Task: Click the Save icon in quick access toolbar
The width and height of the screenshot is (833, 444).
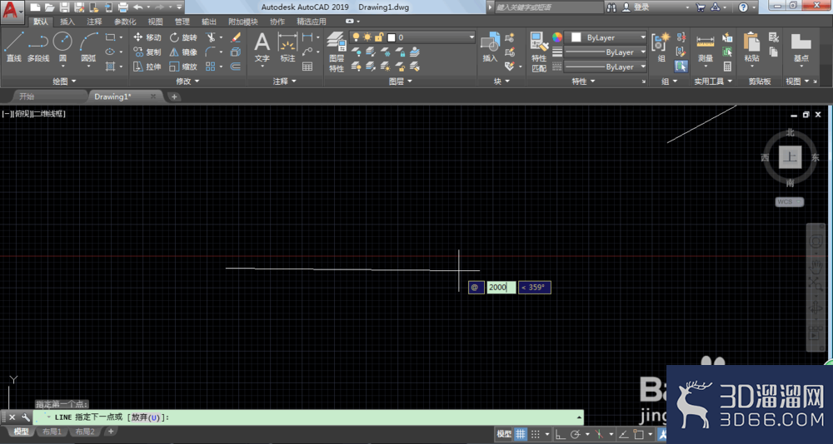Action: (x=64, y=7)
